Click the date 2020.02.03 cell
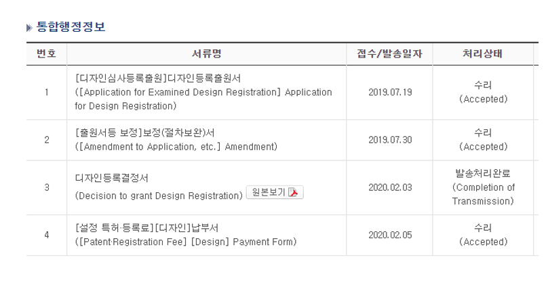Screen dimensions: 546x293 tap(390, 187)
